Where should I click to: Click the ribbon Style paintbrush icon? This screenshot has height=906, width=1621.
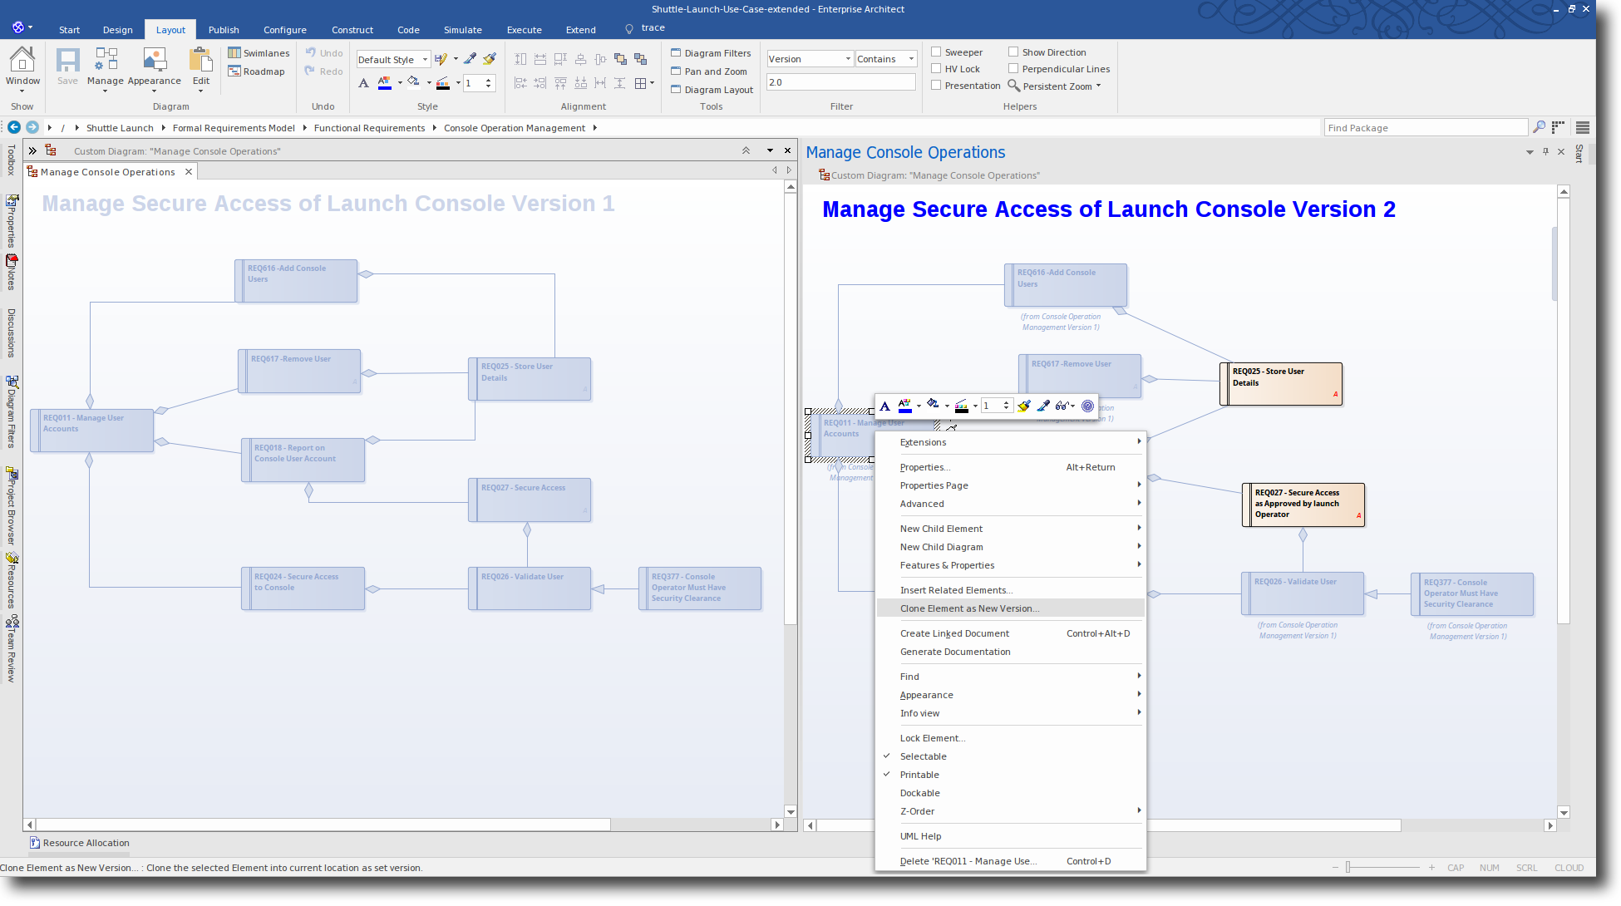point(490,59)
